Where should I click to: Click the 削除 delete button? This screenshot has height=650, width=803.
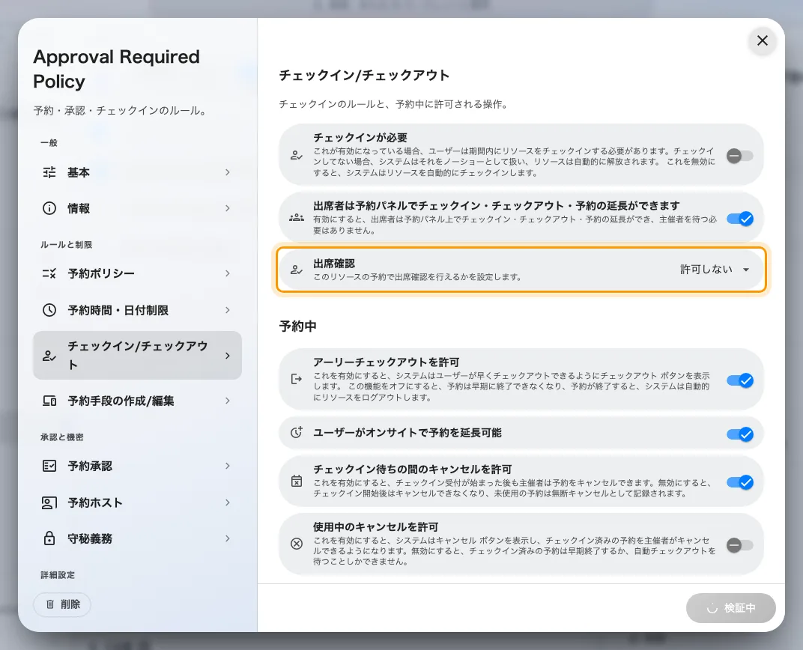point(62,604)
